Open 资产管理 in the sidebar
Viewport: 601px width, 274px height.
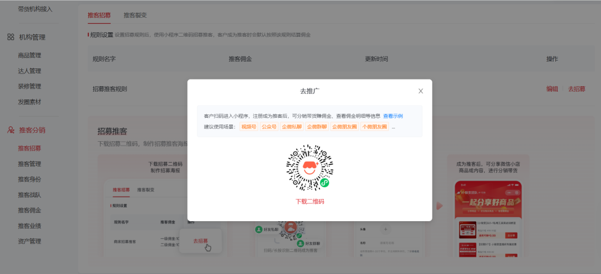click(x=29, y=242)
